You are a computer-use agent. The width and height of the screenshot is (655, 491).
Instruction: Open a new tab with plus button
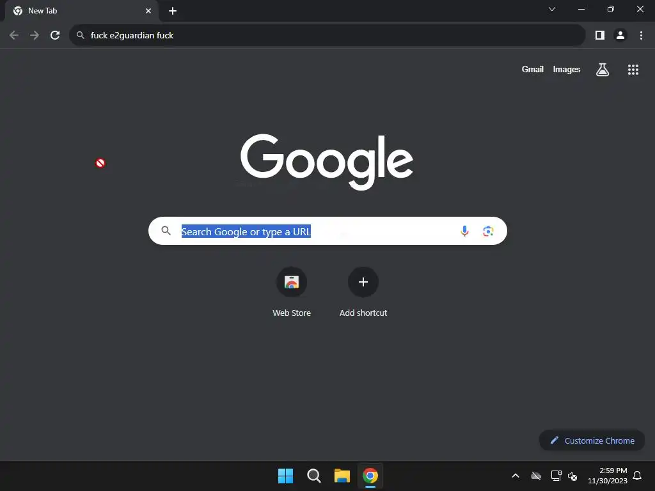click(173, 11)
